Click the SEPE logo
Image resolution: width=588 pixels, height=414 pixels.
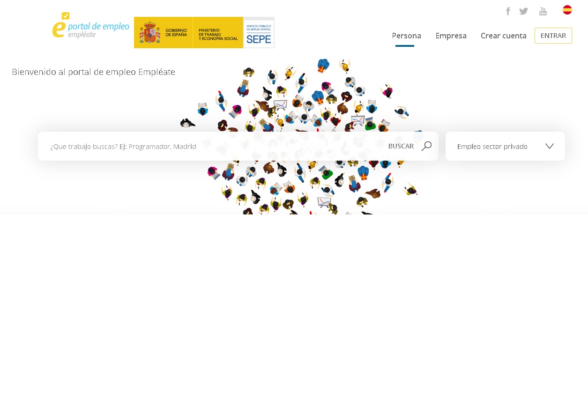coord(259,33)
